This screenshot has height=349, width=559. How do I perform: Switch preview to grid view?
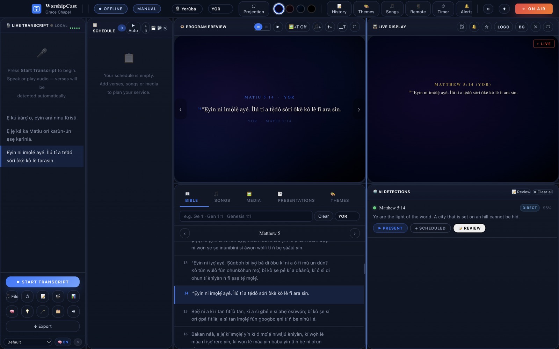click(x=266, y=27)
